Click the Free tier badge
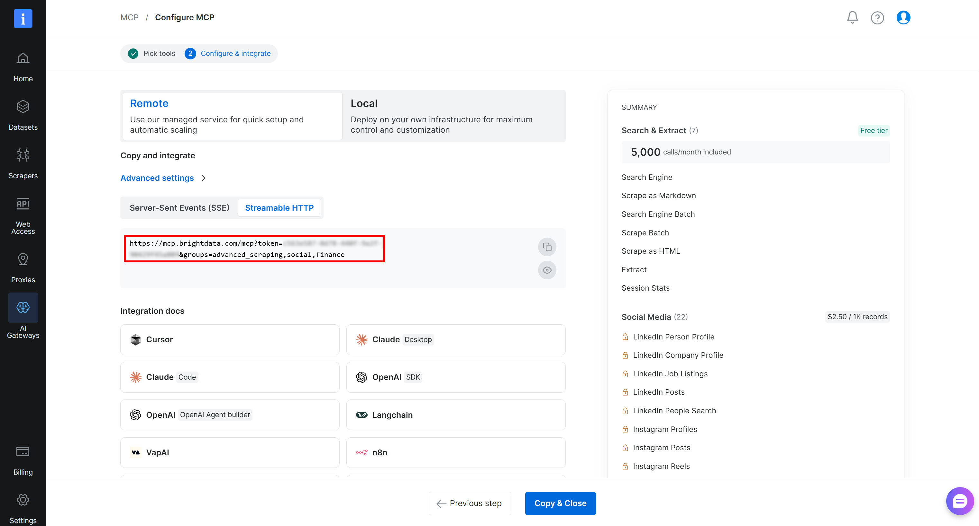979x526 pixels. tap(874, 131)
